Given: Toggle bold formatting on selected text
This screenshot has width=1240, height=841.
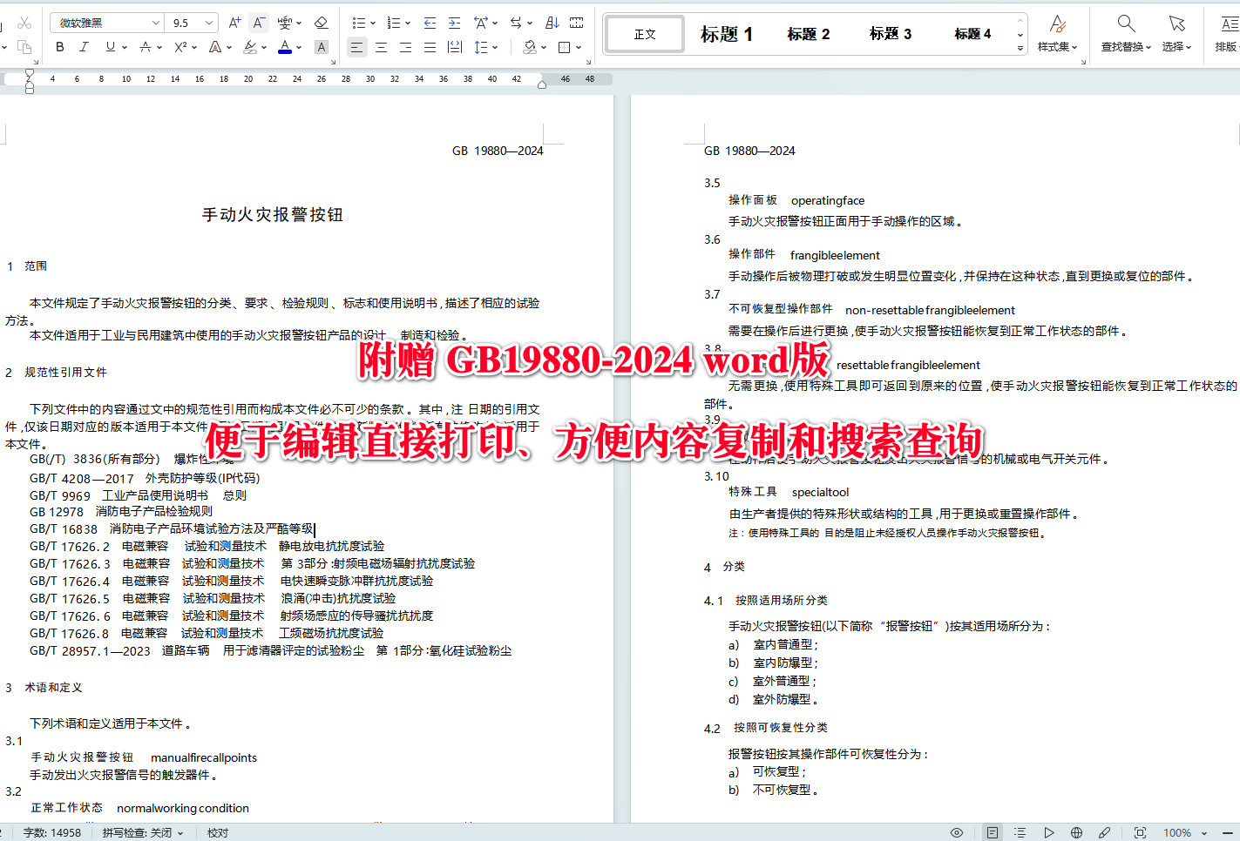Looking at the screenshot, I should [x=58, y=47].
